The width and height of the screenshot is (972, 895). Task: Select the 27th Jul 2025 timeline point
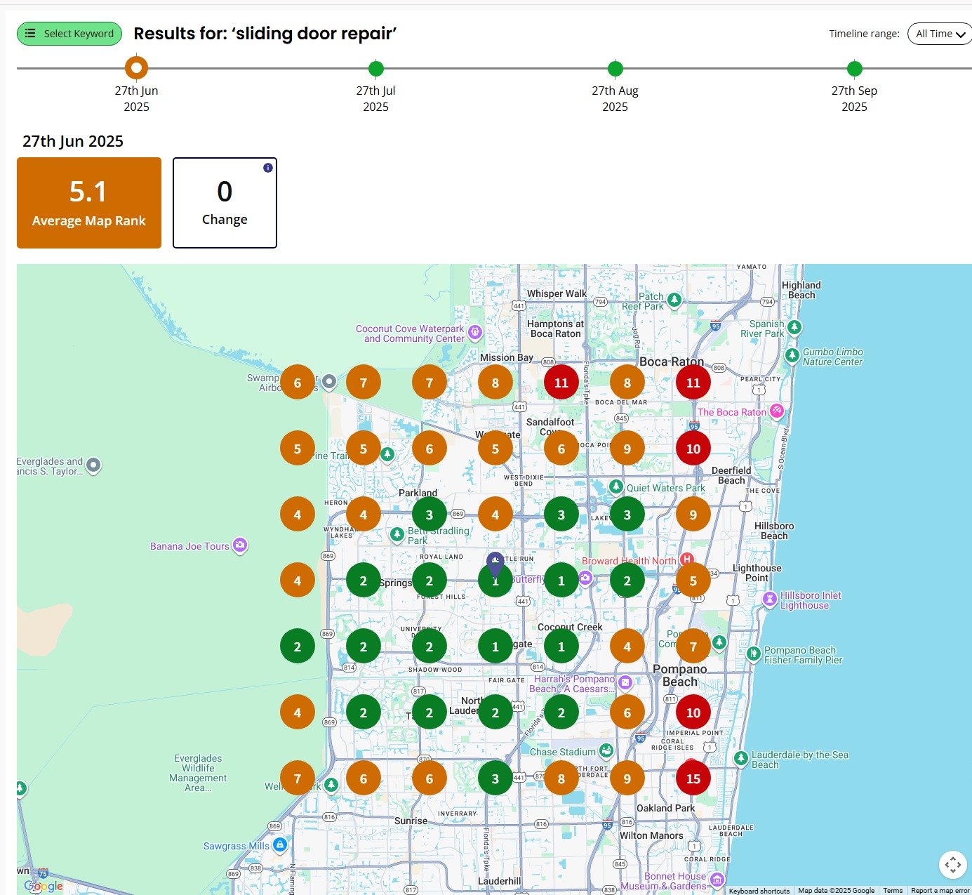376,68
